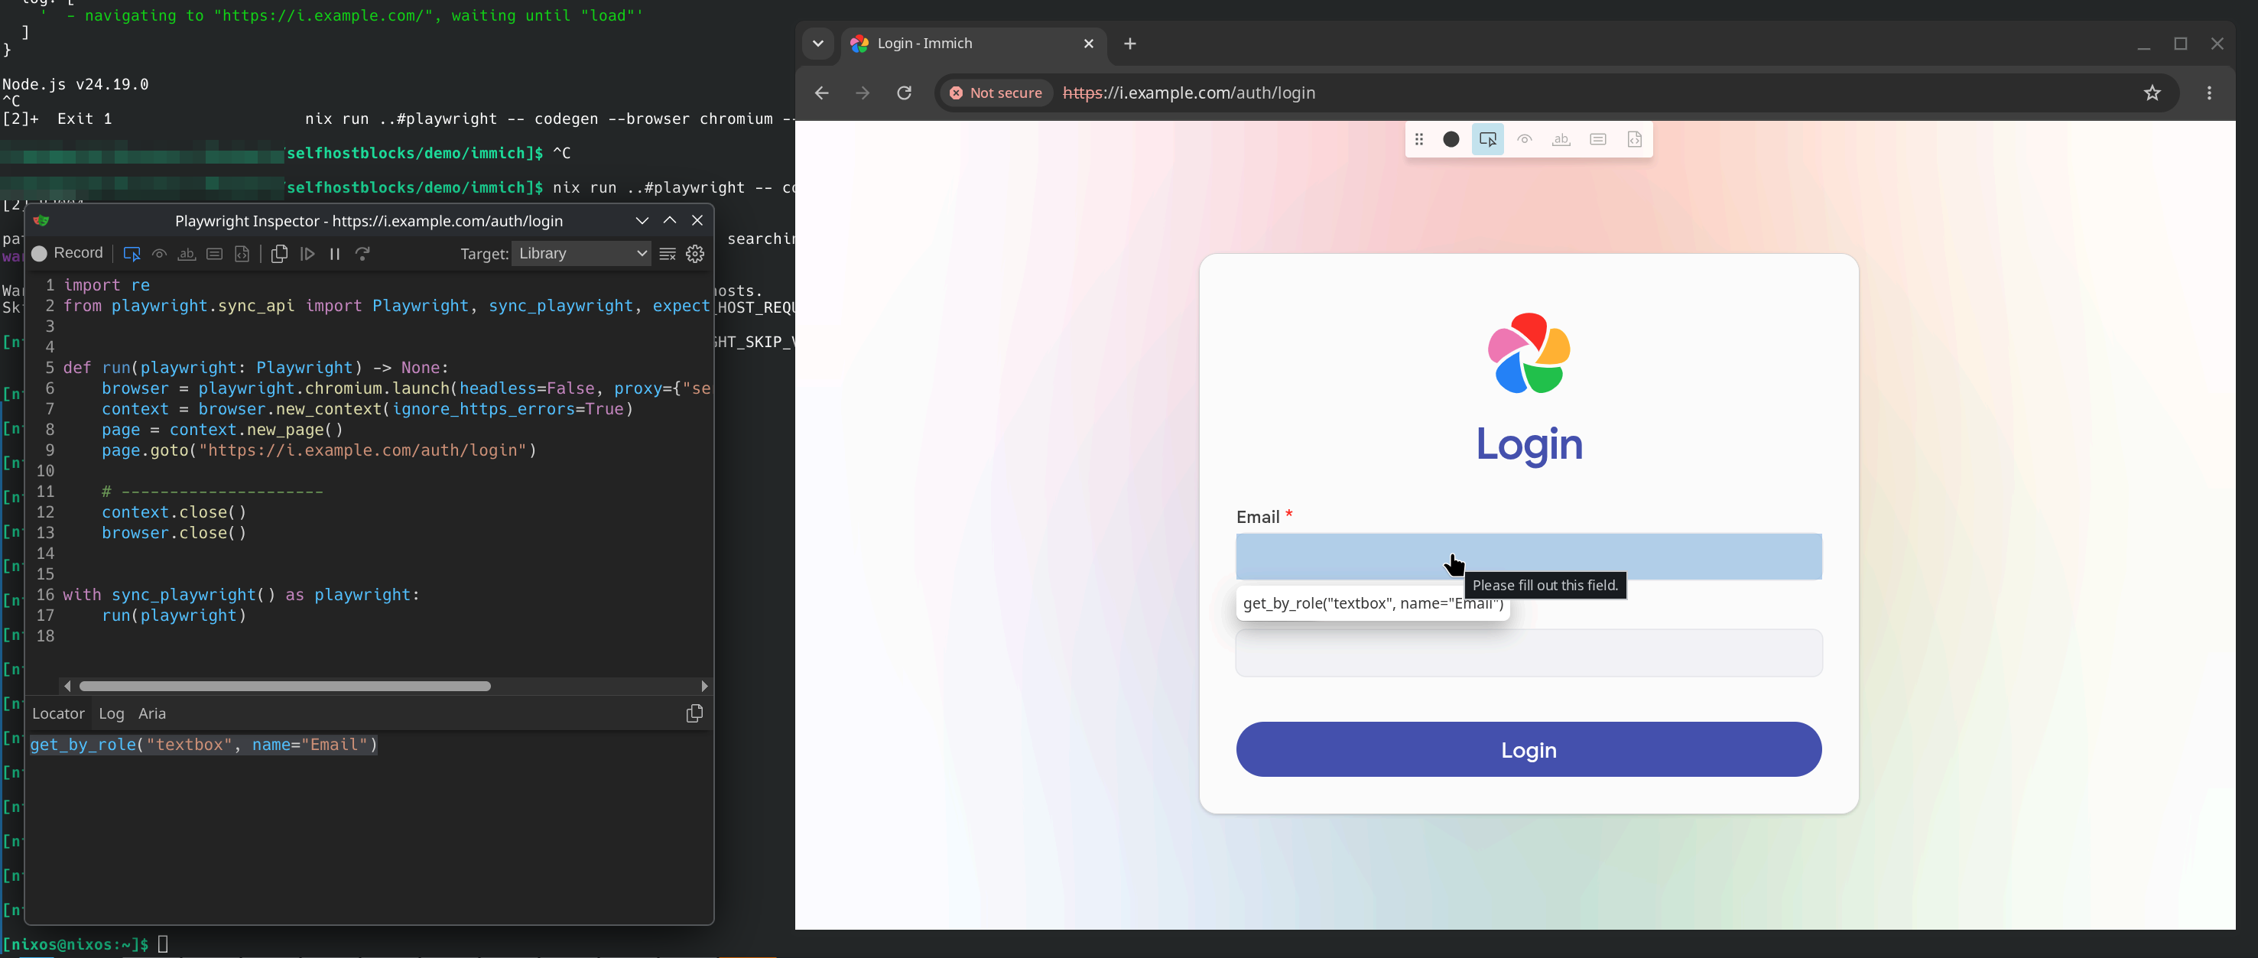Select Assert value icon in Inspector toolbar
The height and width of the screenshot is (958, 2258).
[215, 253]
